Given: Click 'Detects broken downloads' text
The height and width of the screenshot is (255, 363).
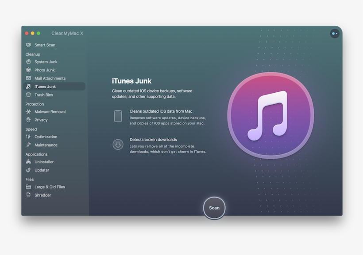Looking at the screenshot, I should tap(153, 140).
